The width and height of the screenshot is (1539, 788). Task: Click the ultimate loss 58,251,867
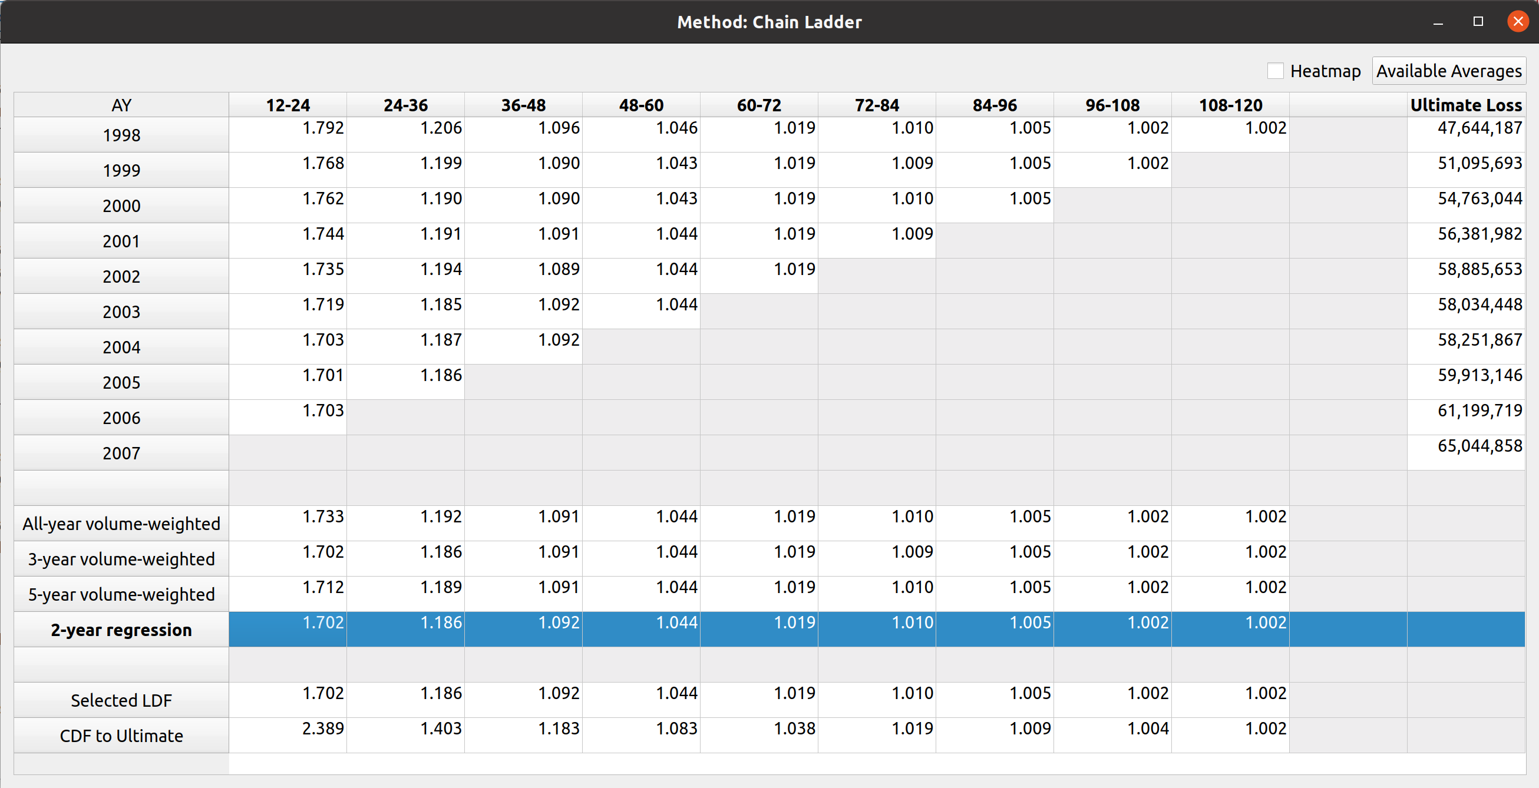pos(1466,347)
